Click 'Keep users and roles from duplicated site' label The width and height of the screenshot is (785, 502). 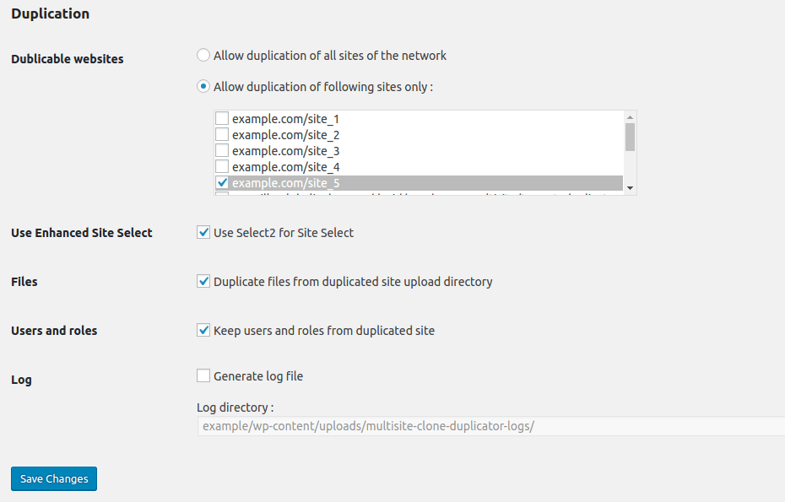[x=324, y=331]
